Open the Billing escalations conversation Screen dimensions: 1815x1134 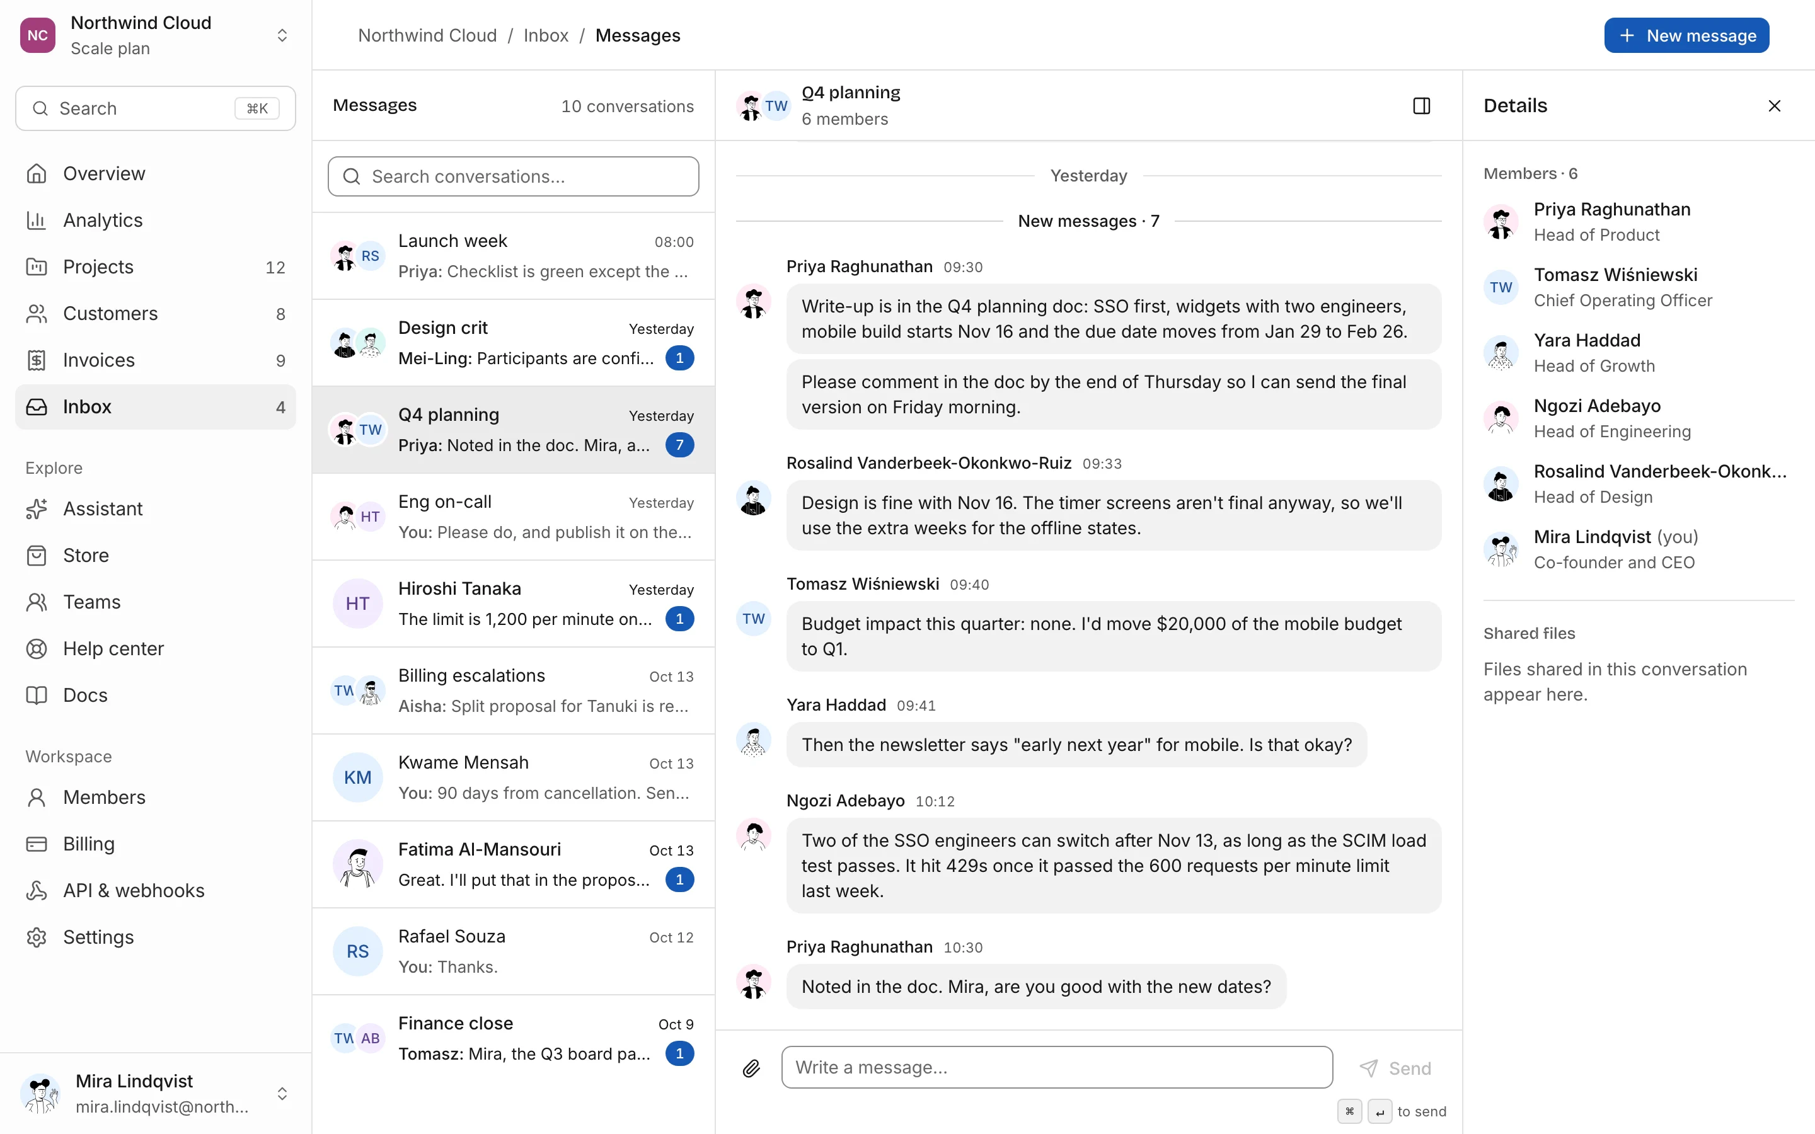513,690
